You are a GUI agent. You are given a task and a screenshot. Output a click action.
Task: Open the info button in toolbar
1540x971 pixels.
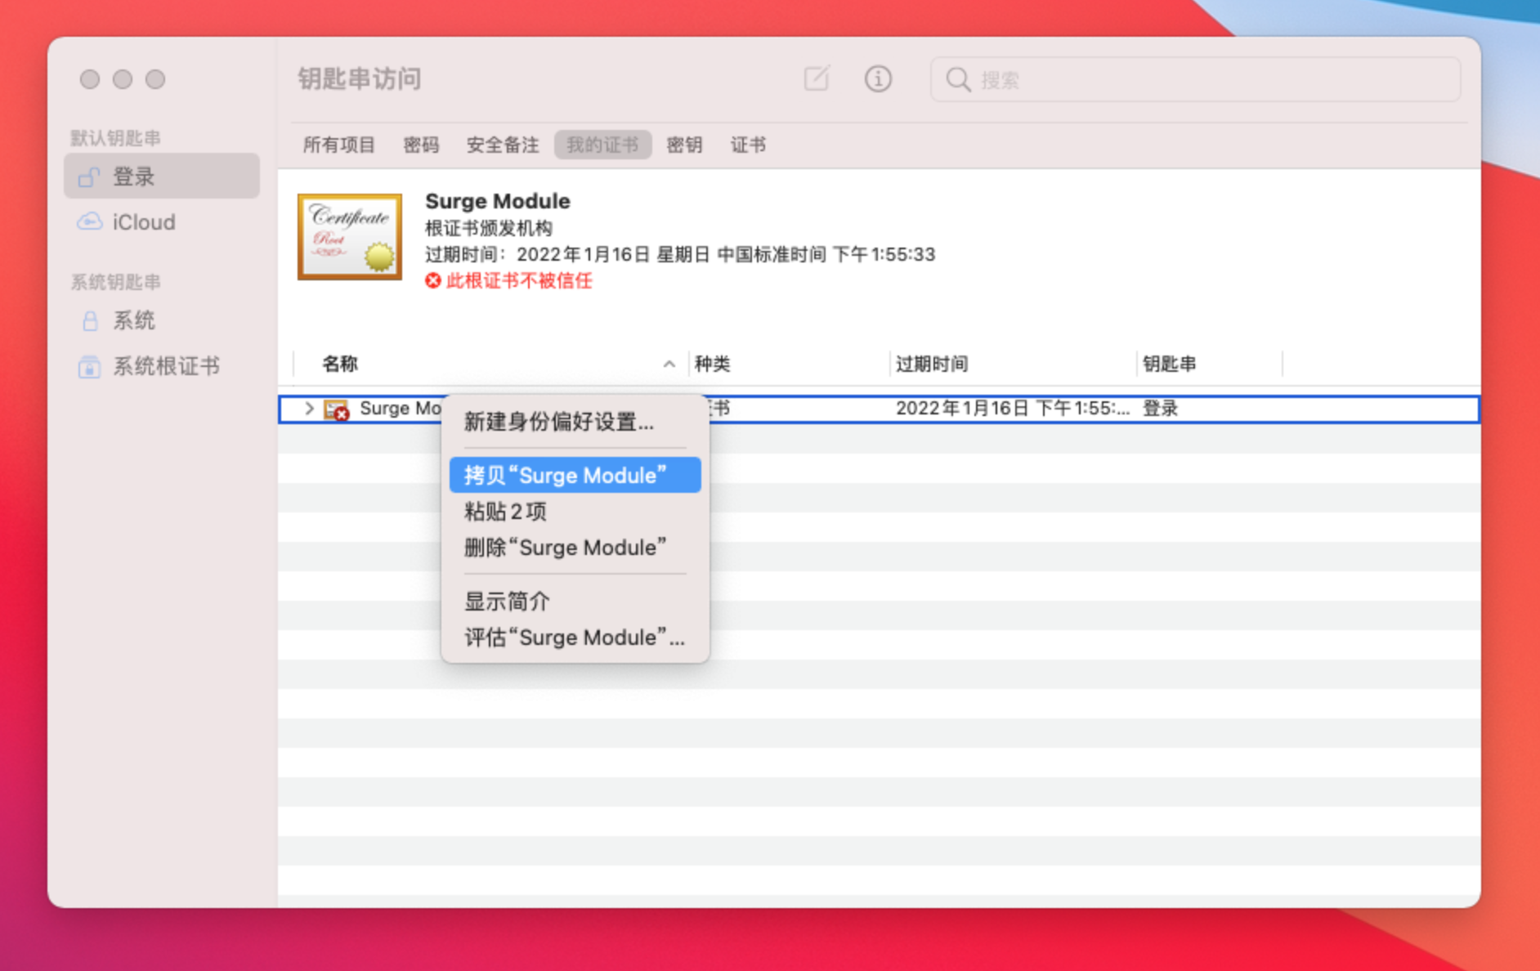point(878,78)
